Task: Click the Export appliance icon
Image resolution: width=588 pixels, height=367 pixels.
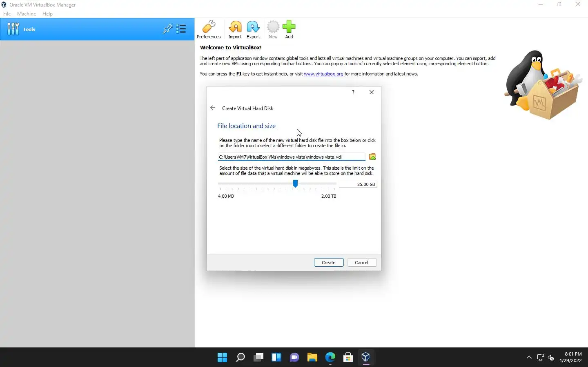Action: tap(253, 29)
